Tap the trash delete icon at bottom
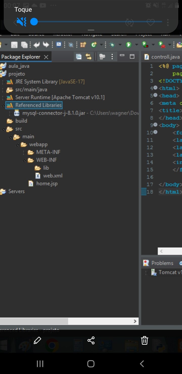This screenshot has width=182, height=374. pyautogui.click(x=144, y=340)
